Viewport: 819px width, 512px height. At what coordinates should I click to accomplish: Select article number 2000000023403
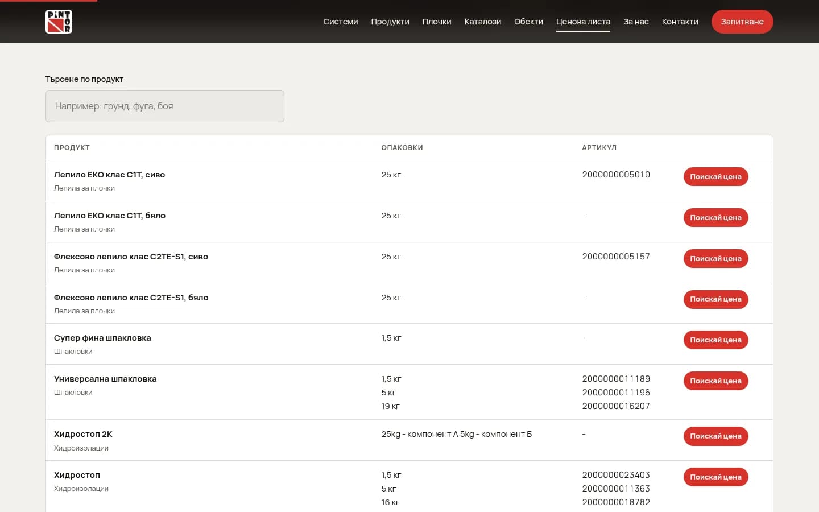(x=616, y=475)
